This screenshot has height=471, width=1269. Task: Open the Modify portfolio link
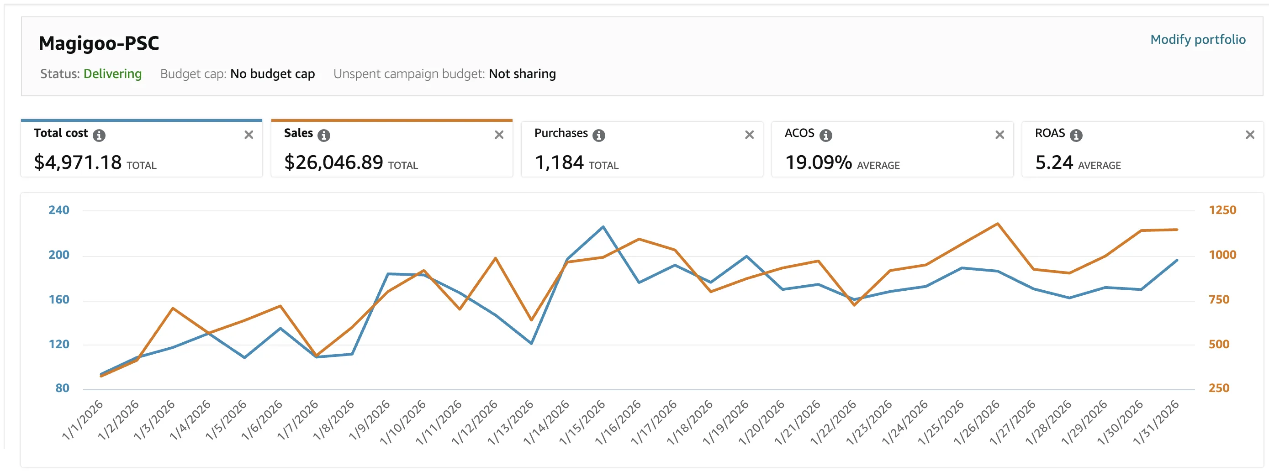tap(1198, 39)
